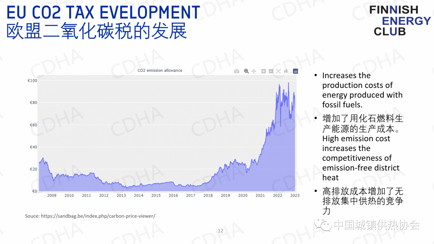Select the pan arrows tool
434x244 pixels.
[254, 71]
